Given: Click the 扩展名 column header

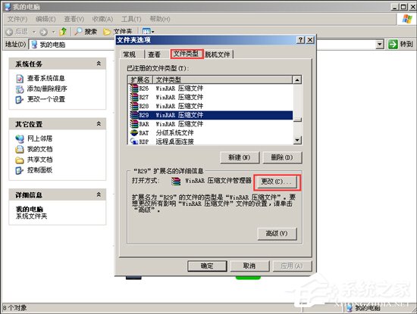Looking at the screenshot, I should [x=140, y=79].
